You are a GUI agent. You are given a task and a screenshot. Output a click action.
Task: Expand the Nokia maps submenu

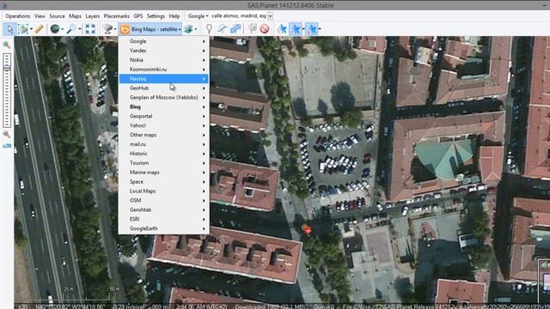164,60
